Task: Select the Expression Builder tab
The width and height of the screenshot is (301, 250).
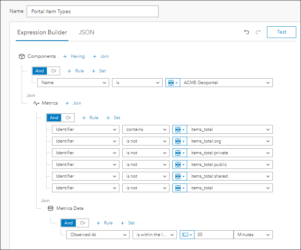Action: [x=42, y=32]
